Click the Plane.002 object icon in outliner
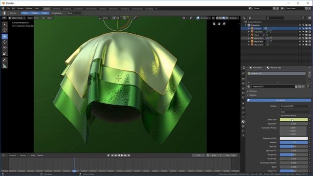This screenshot has width=313, height=176. (252, 42)
